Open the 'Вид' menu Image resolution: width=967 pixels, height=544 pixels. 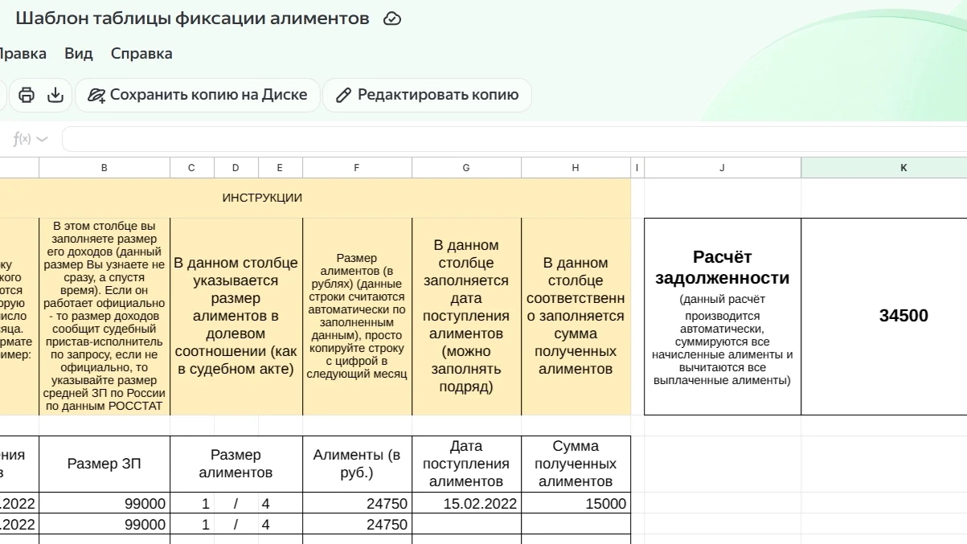coord(79,54)
